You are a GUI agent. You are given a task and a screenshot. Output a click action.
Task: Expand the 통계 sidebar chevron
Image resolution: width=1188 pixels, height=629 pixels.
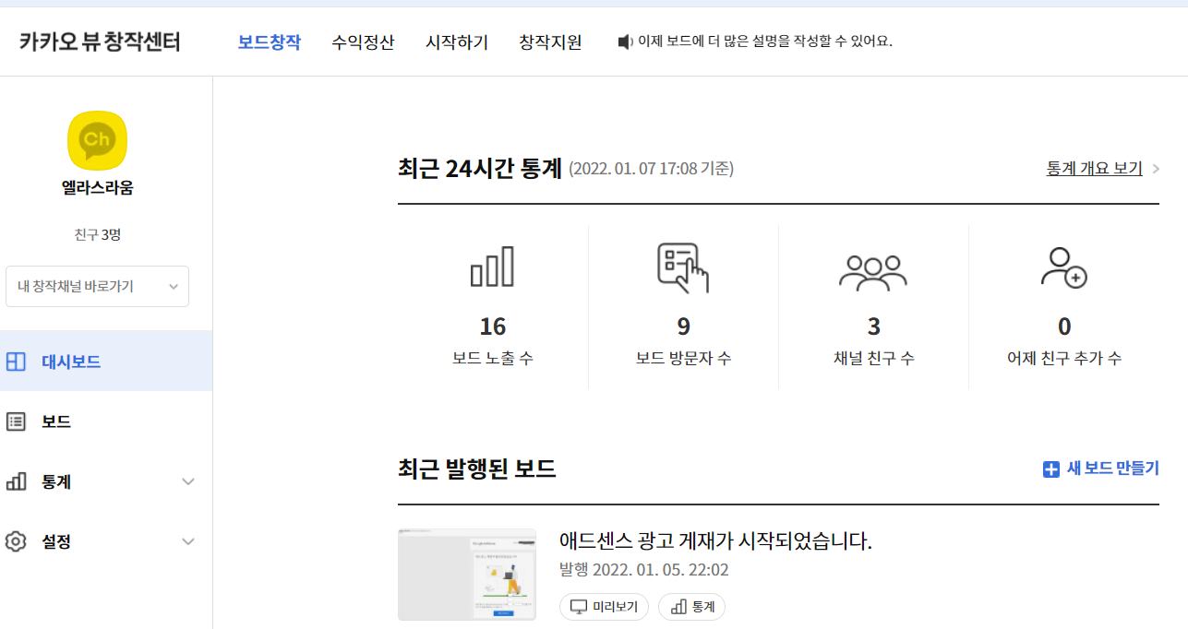tap(188, 481)
